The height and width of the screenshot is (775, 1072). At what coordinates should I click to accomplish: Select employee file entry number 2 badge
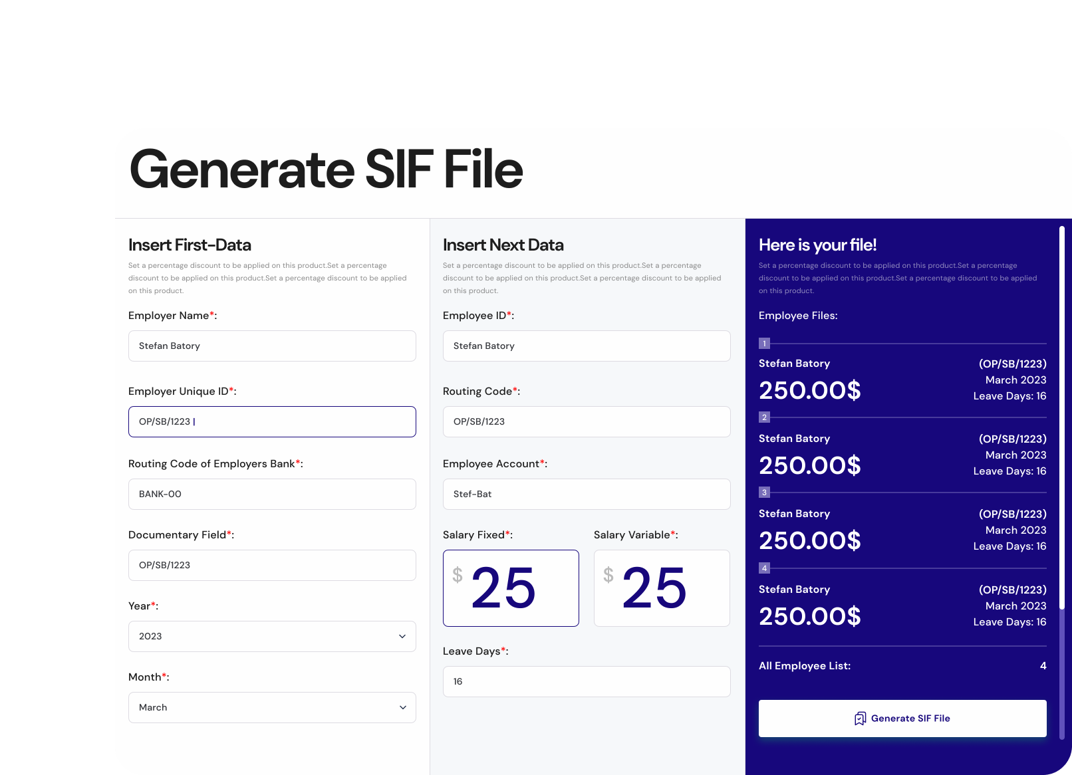pos(765,417)
